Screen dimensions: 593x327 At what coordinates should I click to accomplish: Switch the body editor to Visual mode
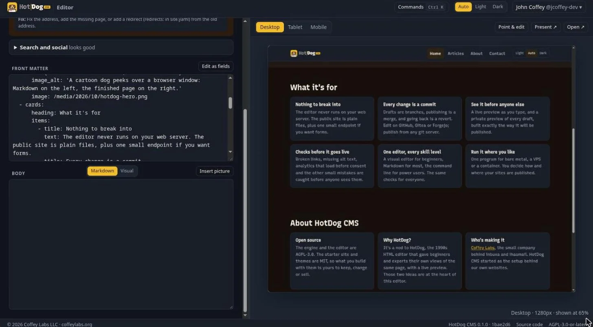coord(127,171)
